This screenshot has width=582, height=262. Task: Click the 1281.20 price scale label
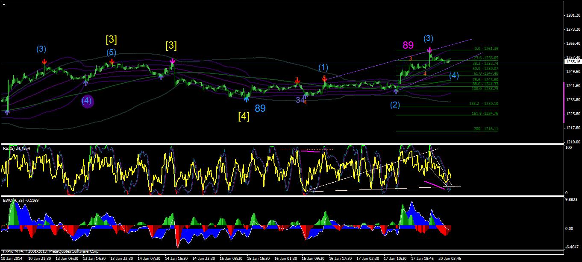(x=572, y=15)
